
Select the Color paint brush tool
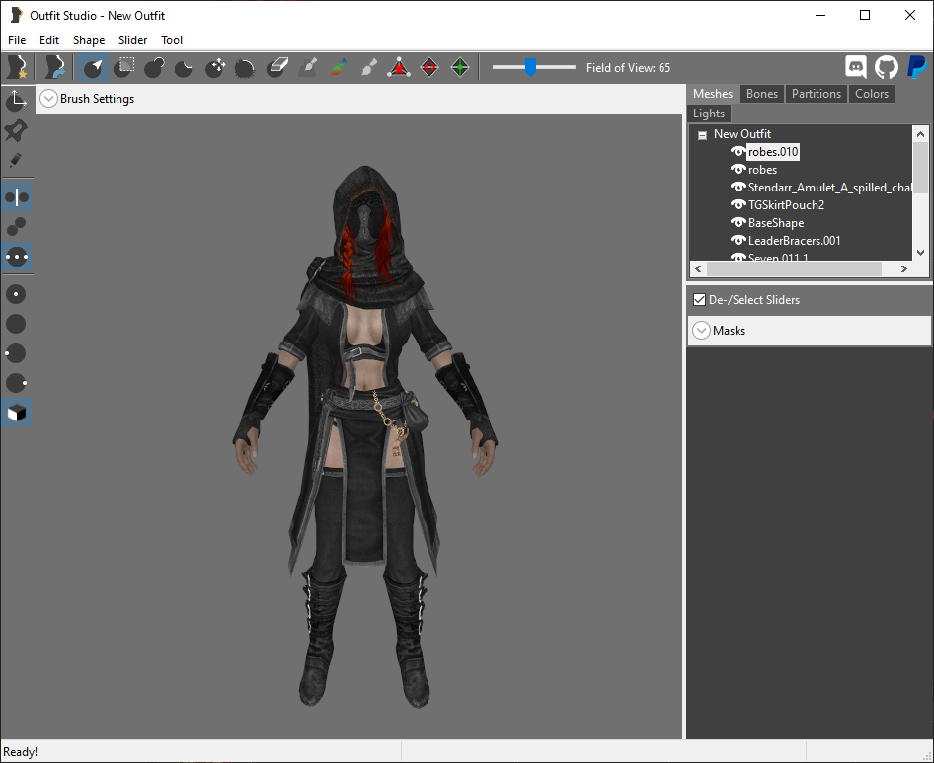coord(339,67)
